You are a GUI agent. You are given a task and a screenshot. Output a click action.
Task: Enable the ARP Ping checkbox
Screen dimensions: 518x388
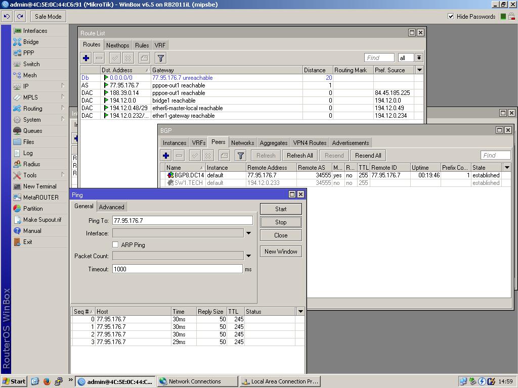click(115, 245)
